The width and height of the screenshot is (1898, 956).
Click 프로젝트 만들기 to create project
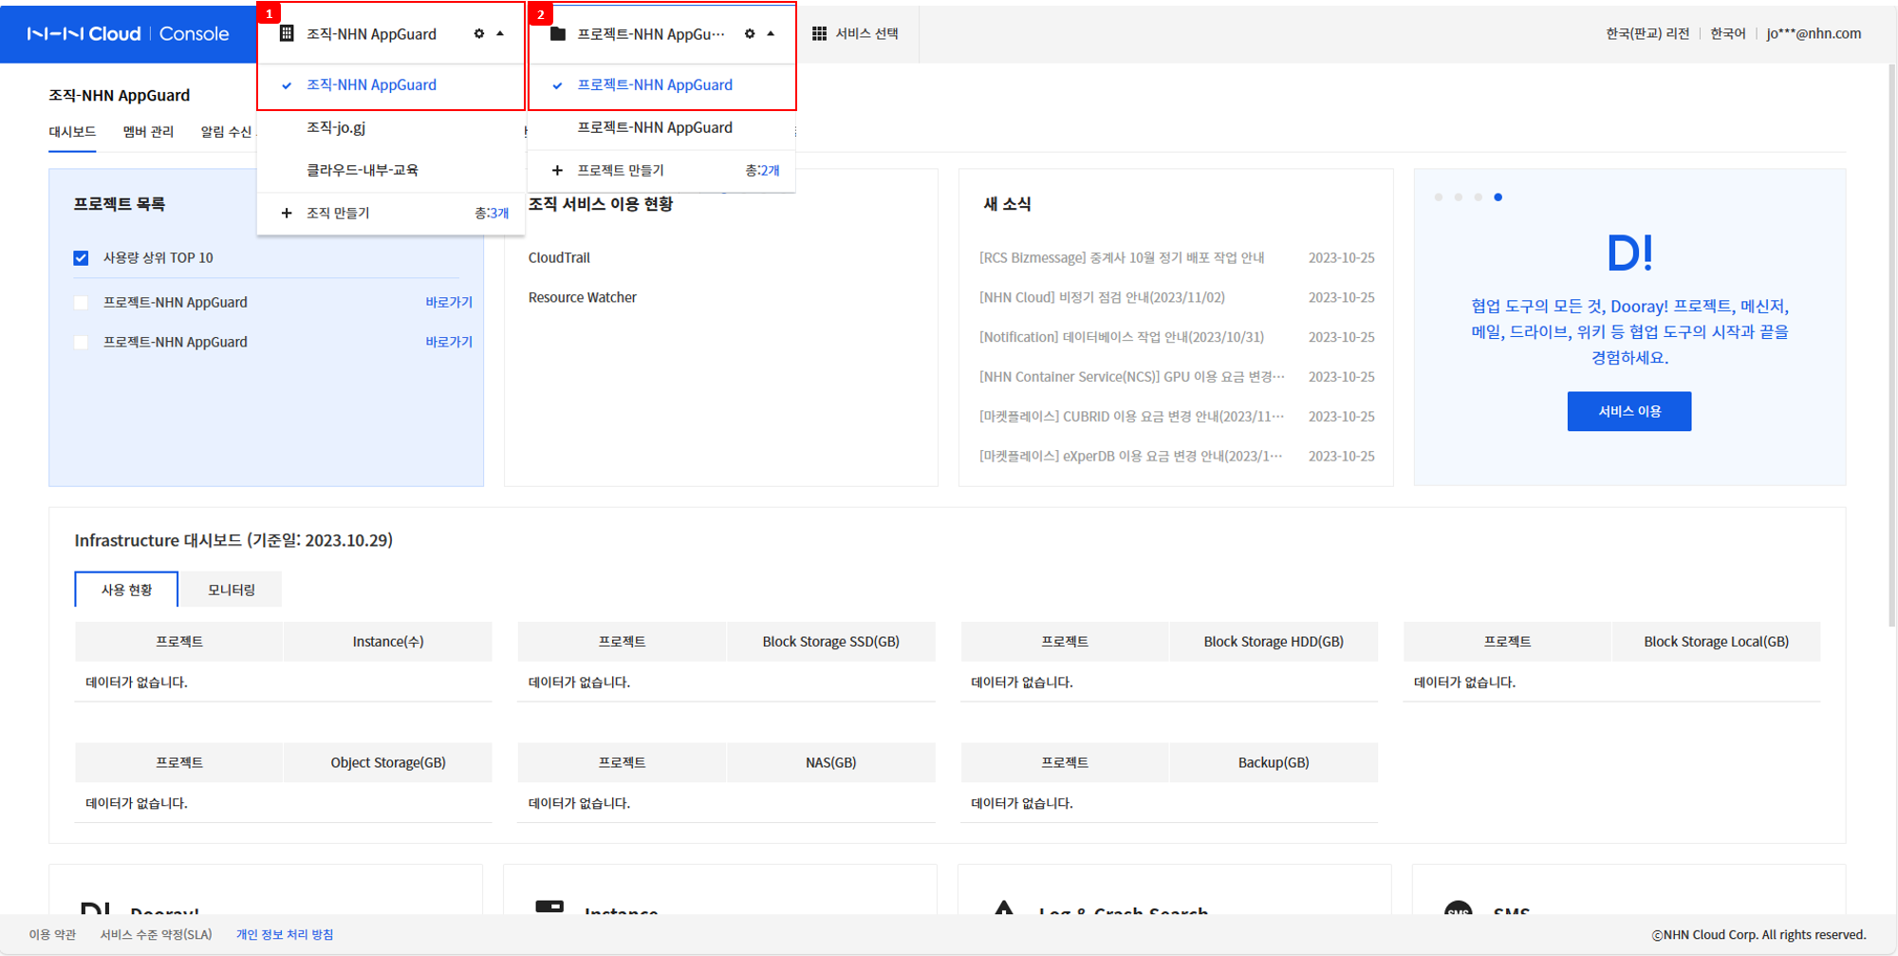(x=621, y=170)
